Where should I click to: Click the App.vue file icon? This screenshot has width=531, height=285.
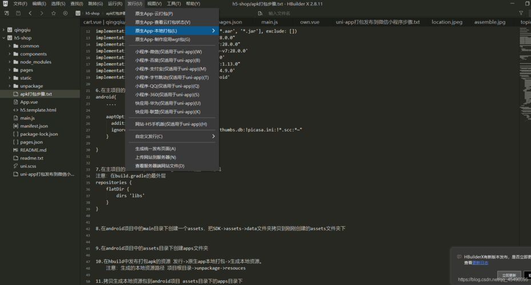click(x=15, y=102)
